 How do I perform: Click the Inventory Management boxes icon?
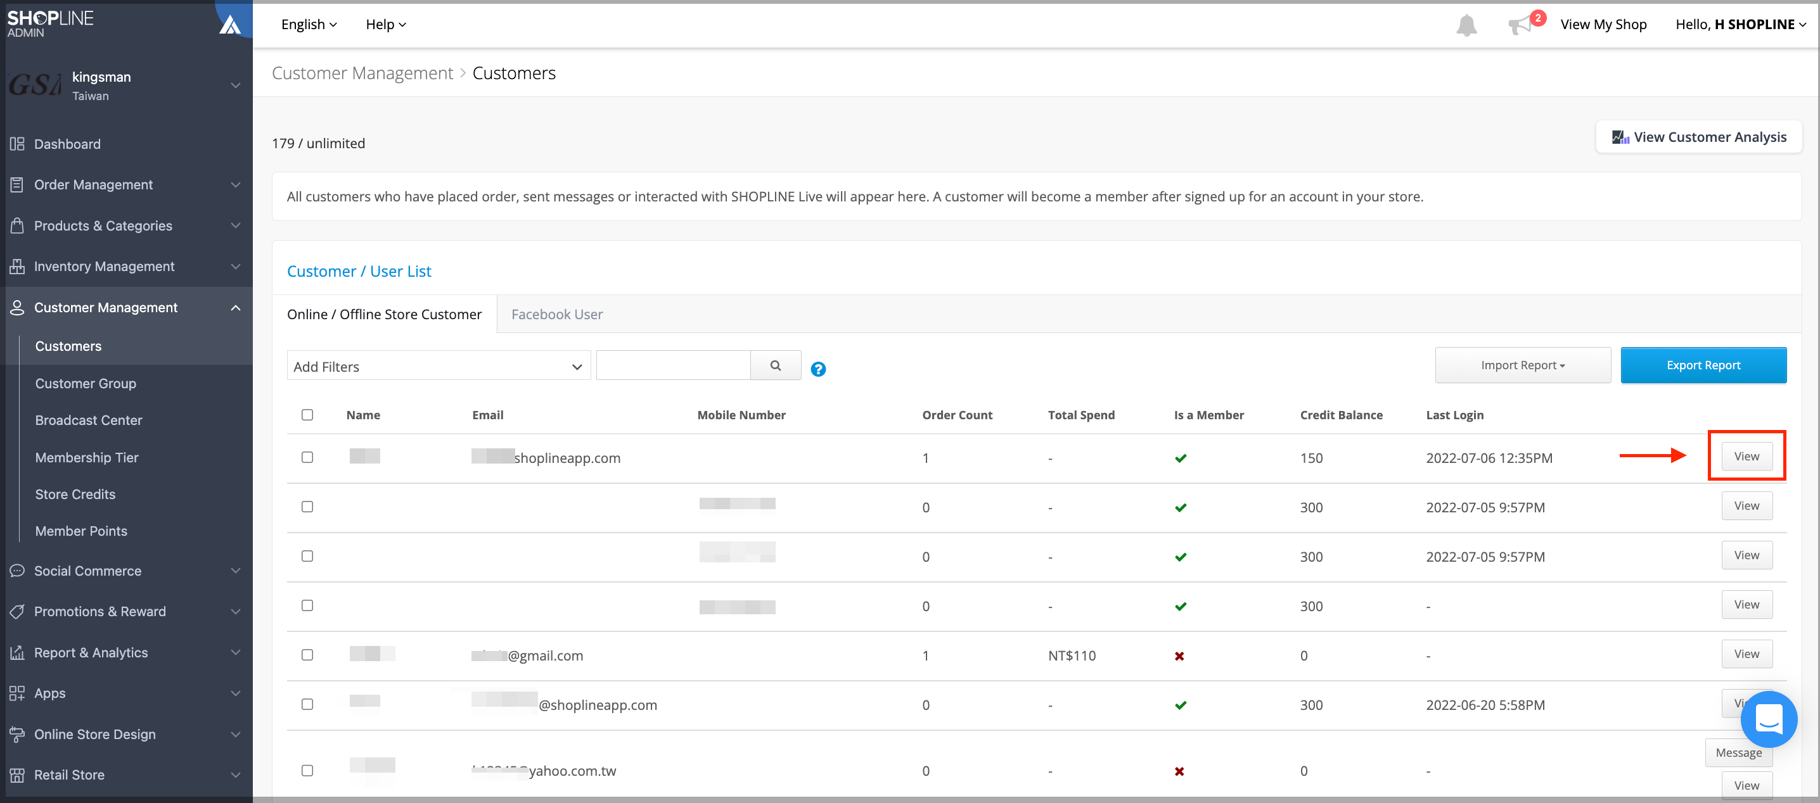coord(17,266)
